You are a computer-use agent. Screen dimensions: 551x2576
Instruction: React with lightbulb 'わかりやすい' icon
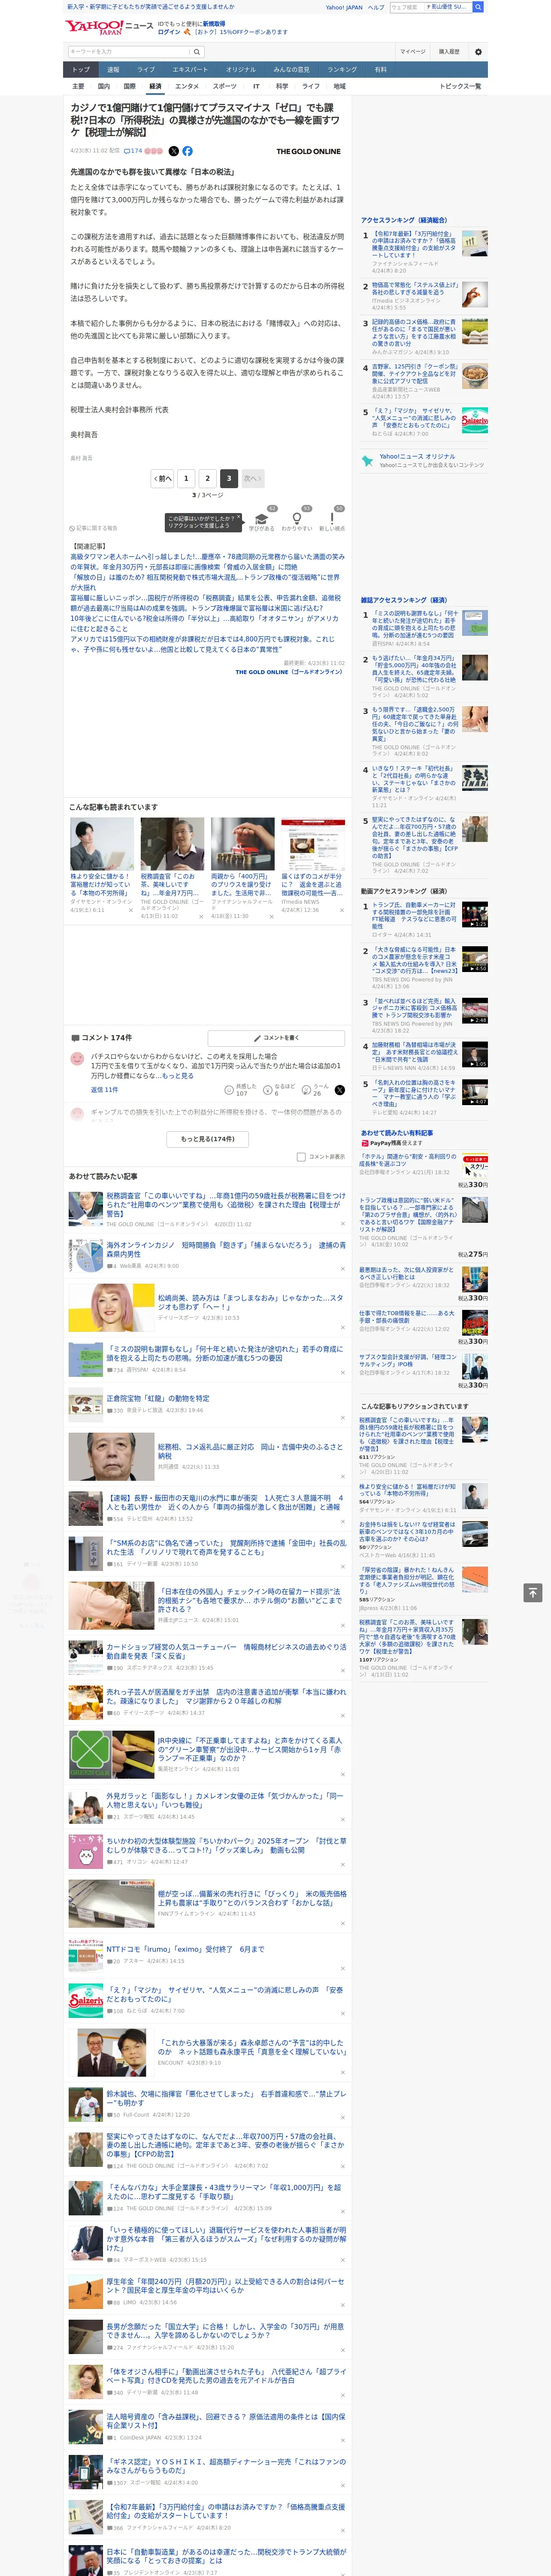(297, 519)
